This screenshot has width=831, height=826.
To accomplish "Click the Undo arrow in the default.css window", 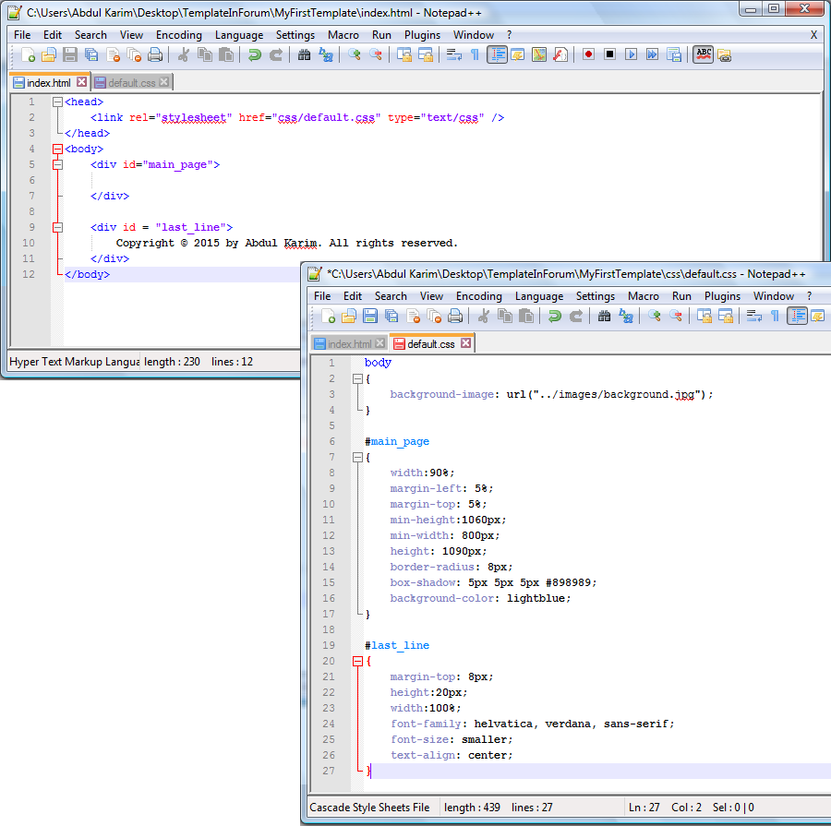I will (x=555, y=317).
